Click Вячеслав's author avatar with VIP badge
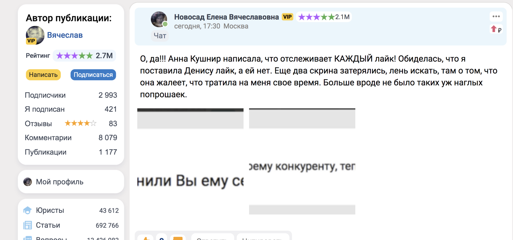 (x=35, y=35)
